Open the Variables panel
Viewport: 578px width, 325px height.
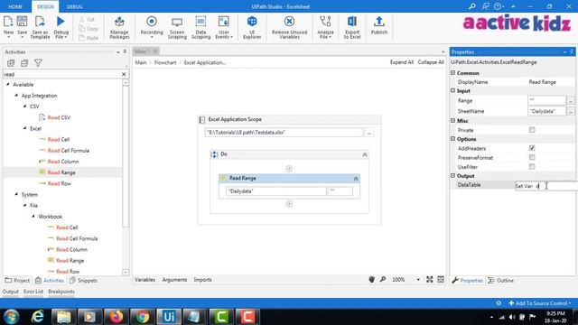tap(144, 280)
